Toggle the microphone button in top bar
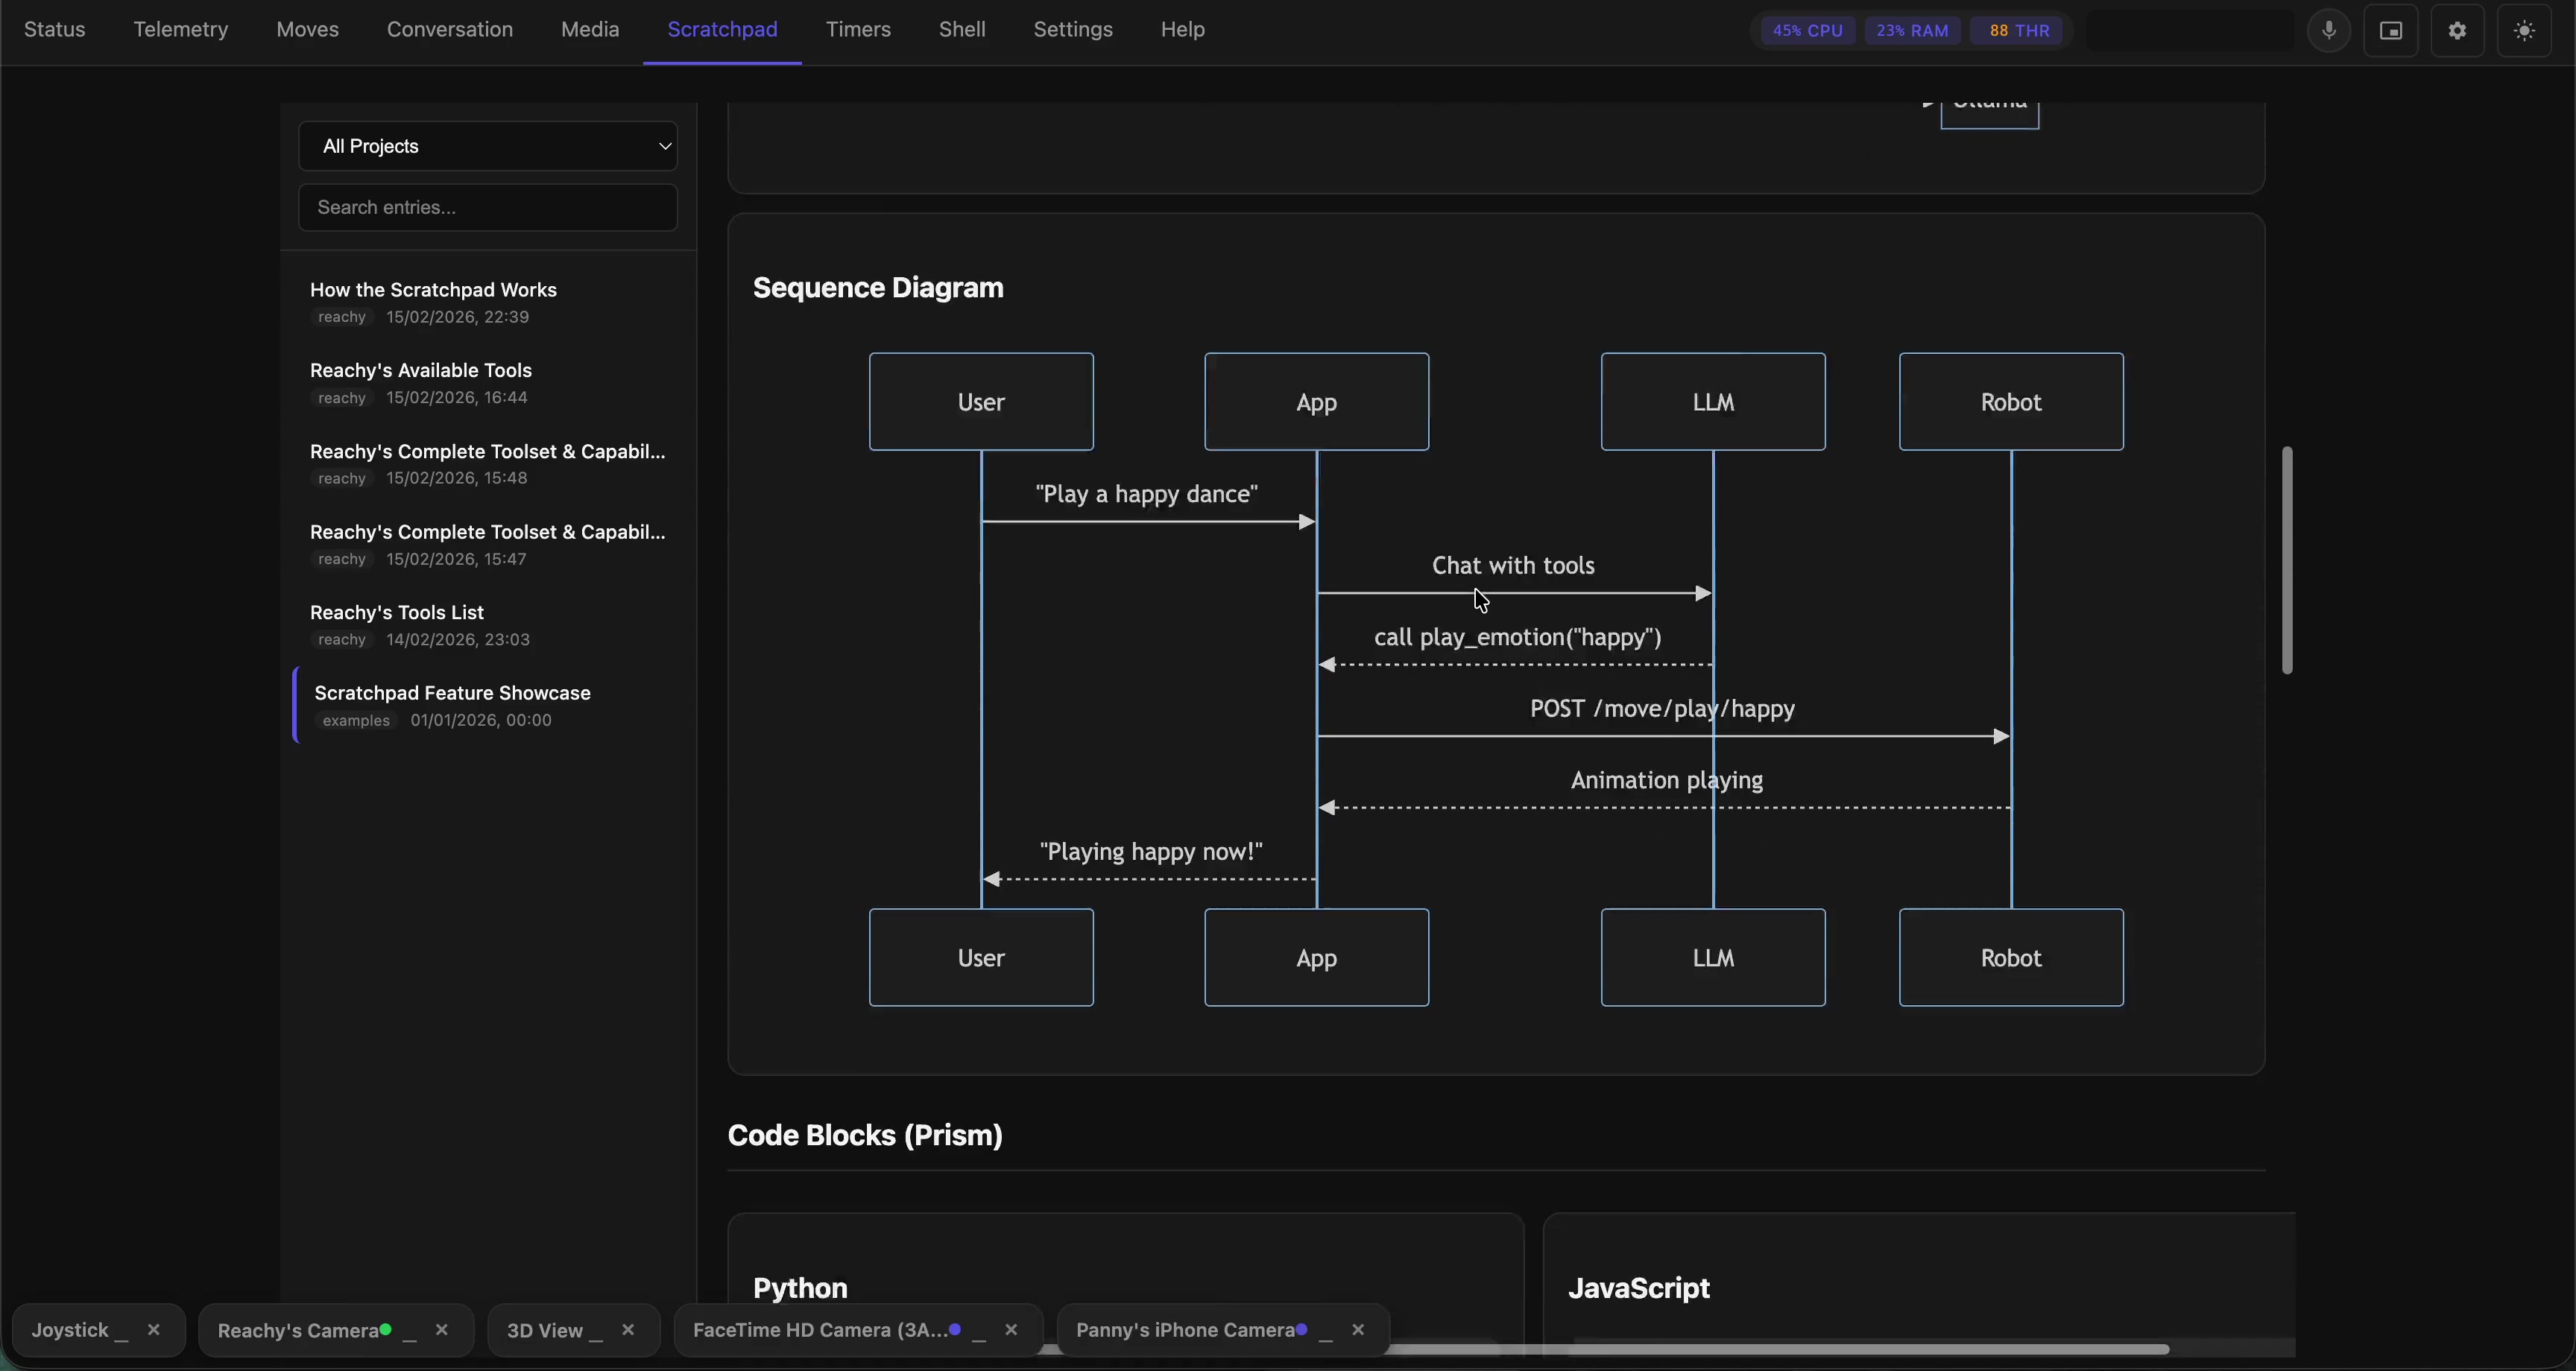The width and height of the screenshot is (2576, 1371). click(2329, 30)
